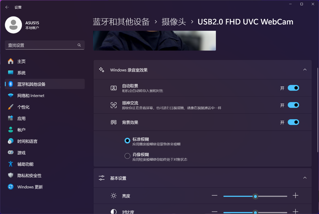Click the 自动取景 framing icon
The image size is (319, 214).
113,88
